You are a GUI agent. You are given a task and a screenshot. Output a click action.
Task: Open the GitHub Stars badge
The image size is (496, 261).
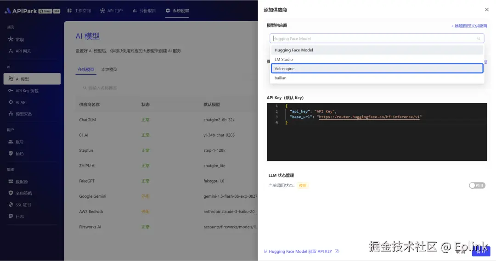pos(49,11)
